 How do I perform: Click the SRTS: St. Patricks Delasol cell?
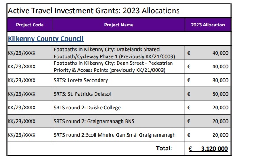tap(119, 94)
